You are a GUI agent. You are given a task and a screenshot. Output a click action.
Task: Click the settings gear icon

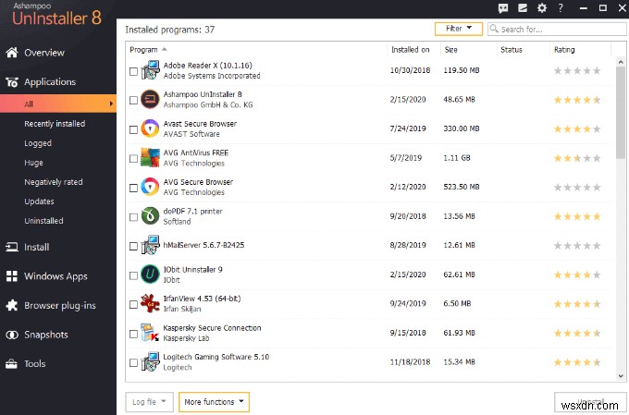tap(542, 8)
